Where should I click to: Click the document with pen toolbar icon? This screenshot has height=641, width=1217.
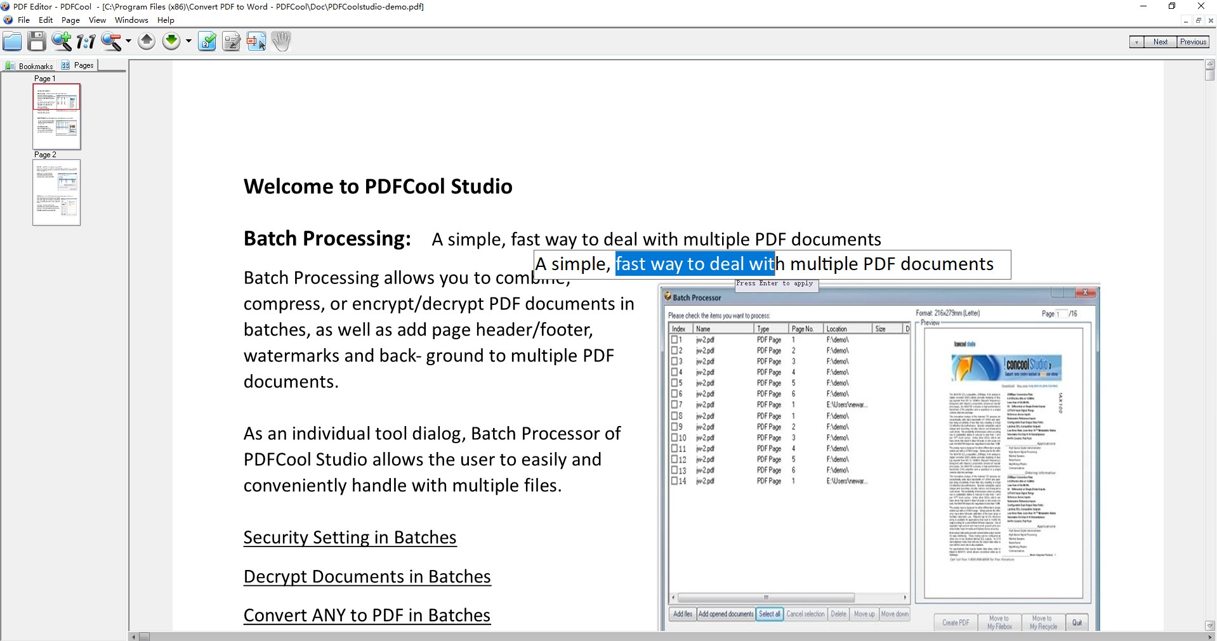[x=232, y=42]
